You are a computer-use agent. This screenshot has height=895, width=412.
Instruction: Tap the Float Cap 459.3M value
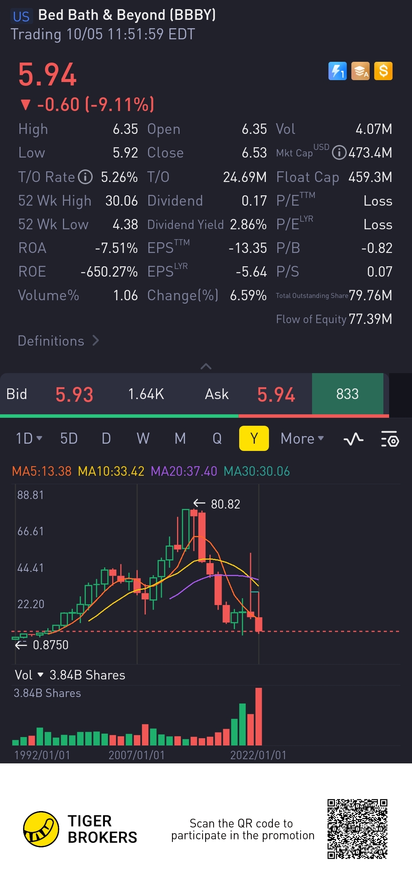[x=370, y=177]
